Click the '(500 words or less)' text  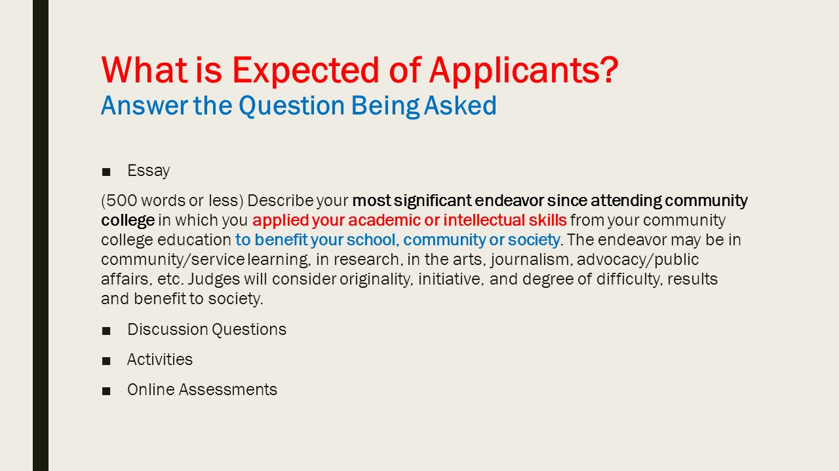point(172,200)
